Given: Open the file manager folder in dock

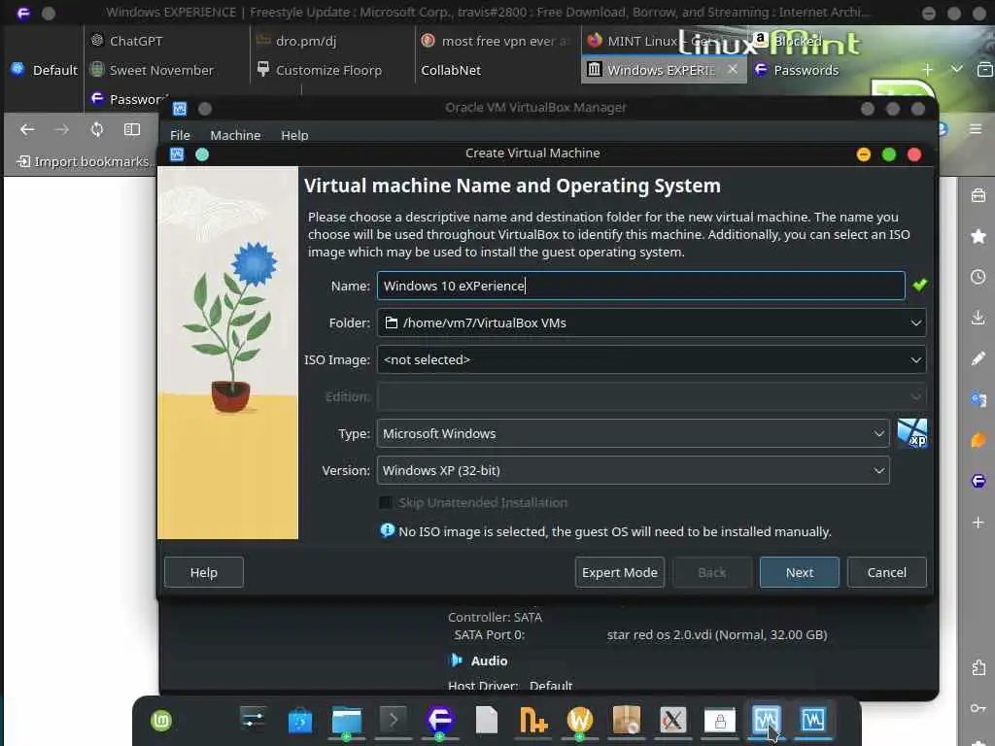Looking at the screenshot, I should 347,721.
